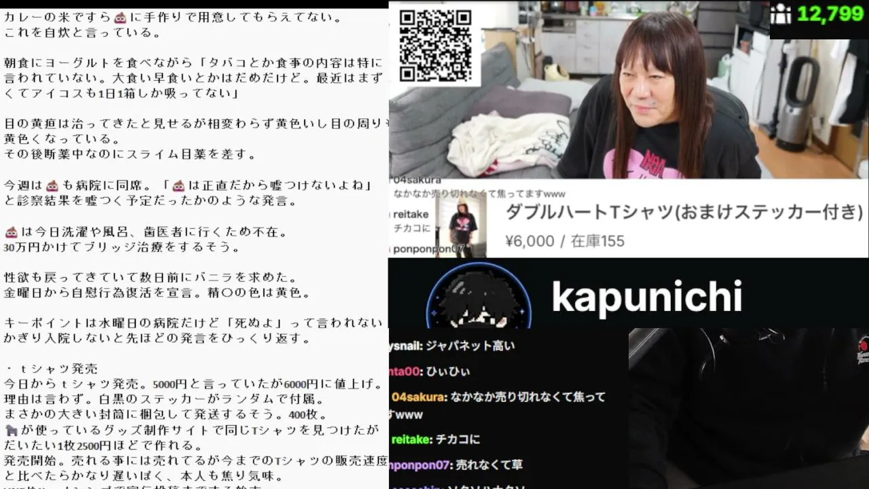Click the price text ¥6,000 / 在庫155
869x489 pixels.
[x=565, y=241]
